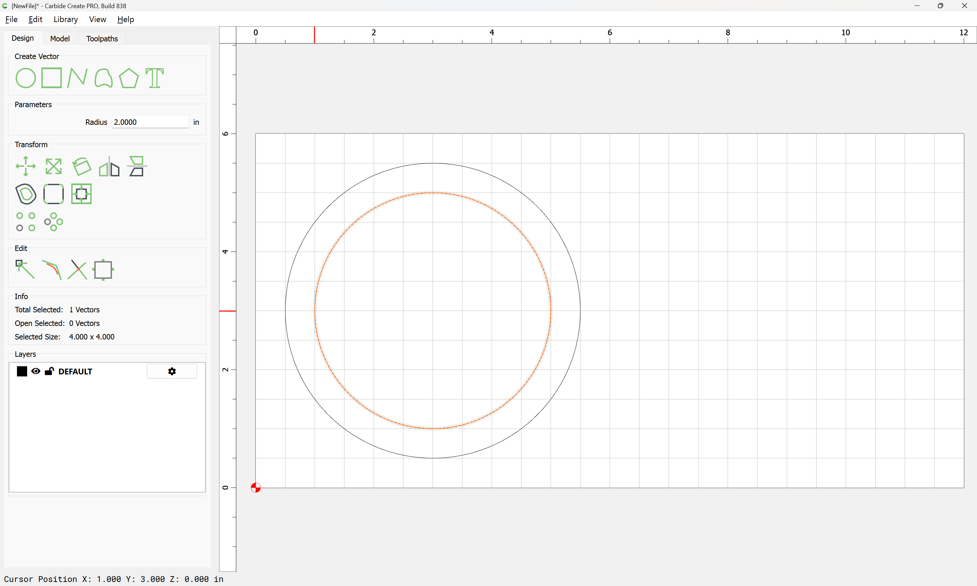977x586 pixels.
Task: Open the Offset Vector tool
Action: (x=26, y=194)
